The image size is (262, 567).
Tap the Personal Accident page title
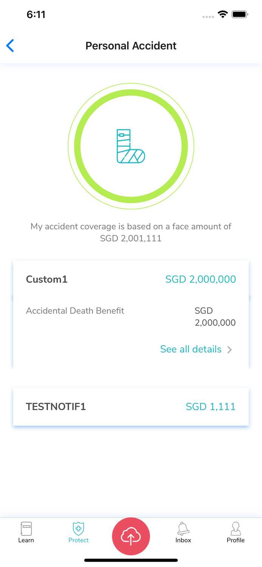[x=131, y=46]
